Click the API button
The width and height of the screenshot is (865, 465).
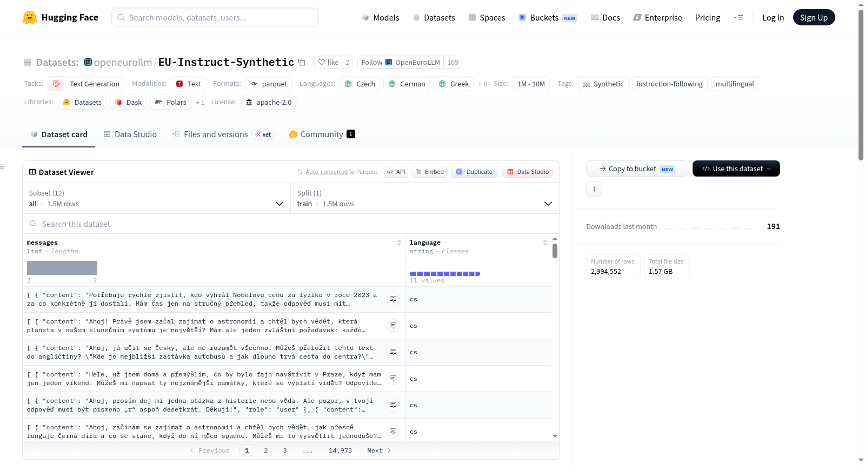(x=396, y=172)
